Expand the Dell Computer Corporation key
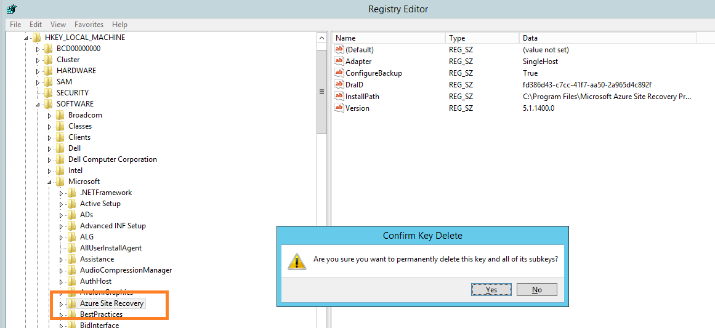 [x=50, y=160]
